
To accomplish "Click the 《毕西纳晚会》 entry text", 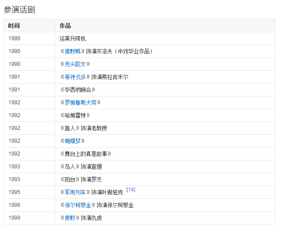I will [x=78, y=90].
